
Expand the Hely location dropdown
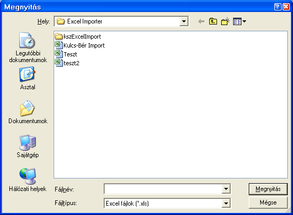(x=184, y=21)
